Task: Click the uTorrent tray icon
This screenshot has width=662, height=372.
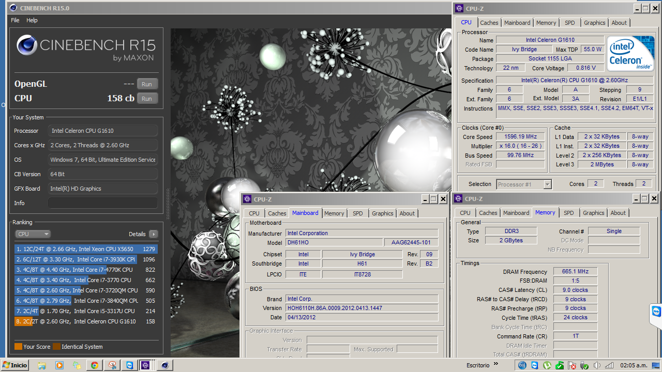Action: click(x=547, y=365)
